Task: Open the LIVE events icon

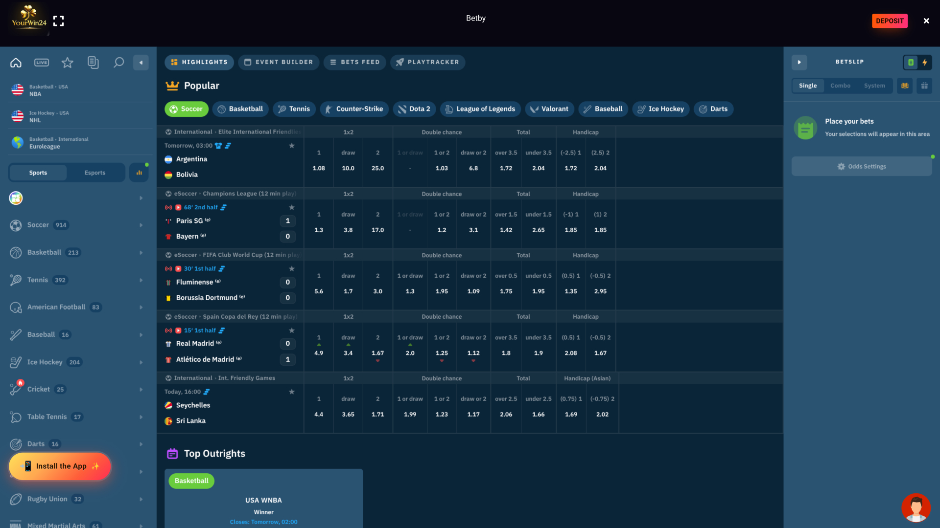Action: [x=42, y=63]
